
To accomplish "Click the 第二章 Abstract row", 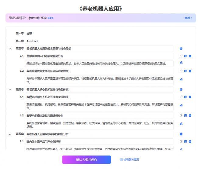I will point(27,41).
